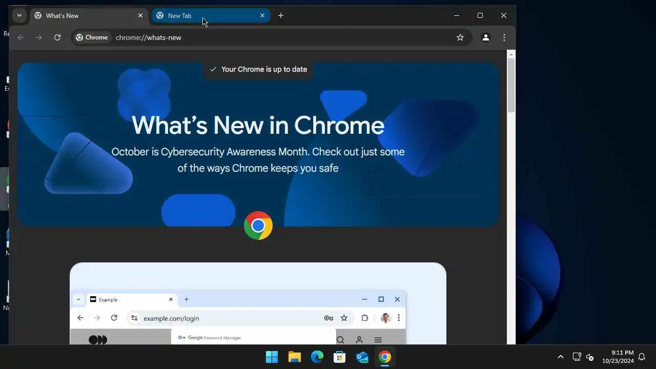Close the What's New tab

point(140,15)
